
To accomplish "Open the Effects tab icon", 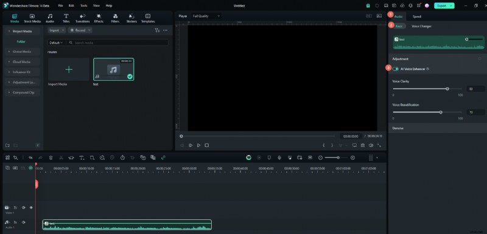I will (x=99, y=16).
